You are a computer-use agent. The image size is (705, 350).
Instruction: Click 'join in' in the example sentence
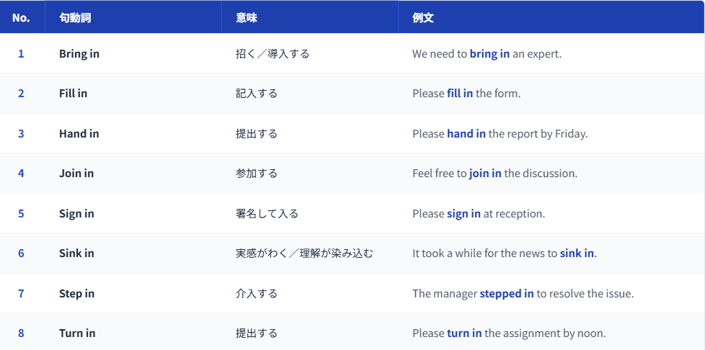click(x=485, y=174)
